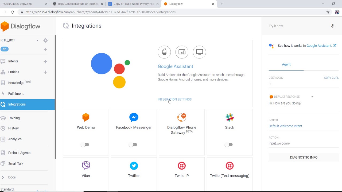Viewport: 342px width, 192px height.
Task: Create new entity with plus icon
Action: pyautogui.click(x=45, y=72)
